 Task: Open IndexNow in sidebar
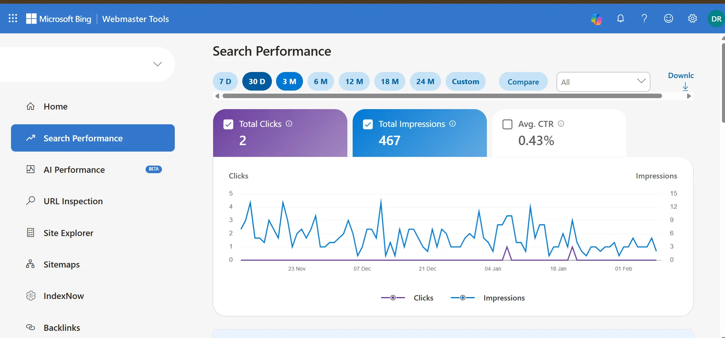pyautogui.click(x=93, y=296)
